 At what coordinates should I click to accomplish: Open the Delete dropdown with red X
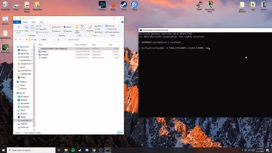(x=68, y=27)
